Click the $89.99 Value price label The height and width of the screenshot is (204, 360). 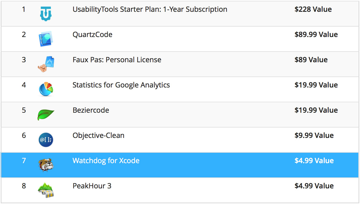pos(316,35)
